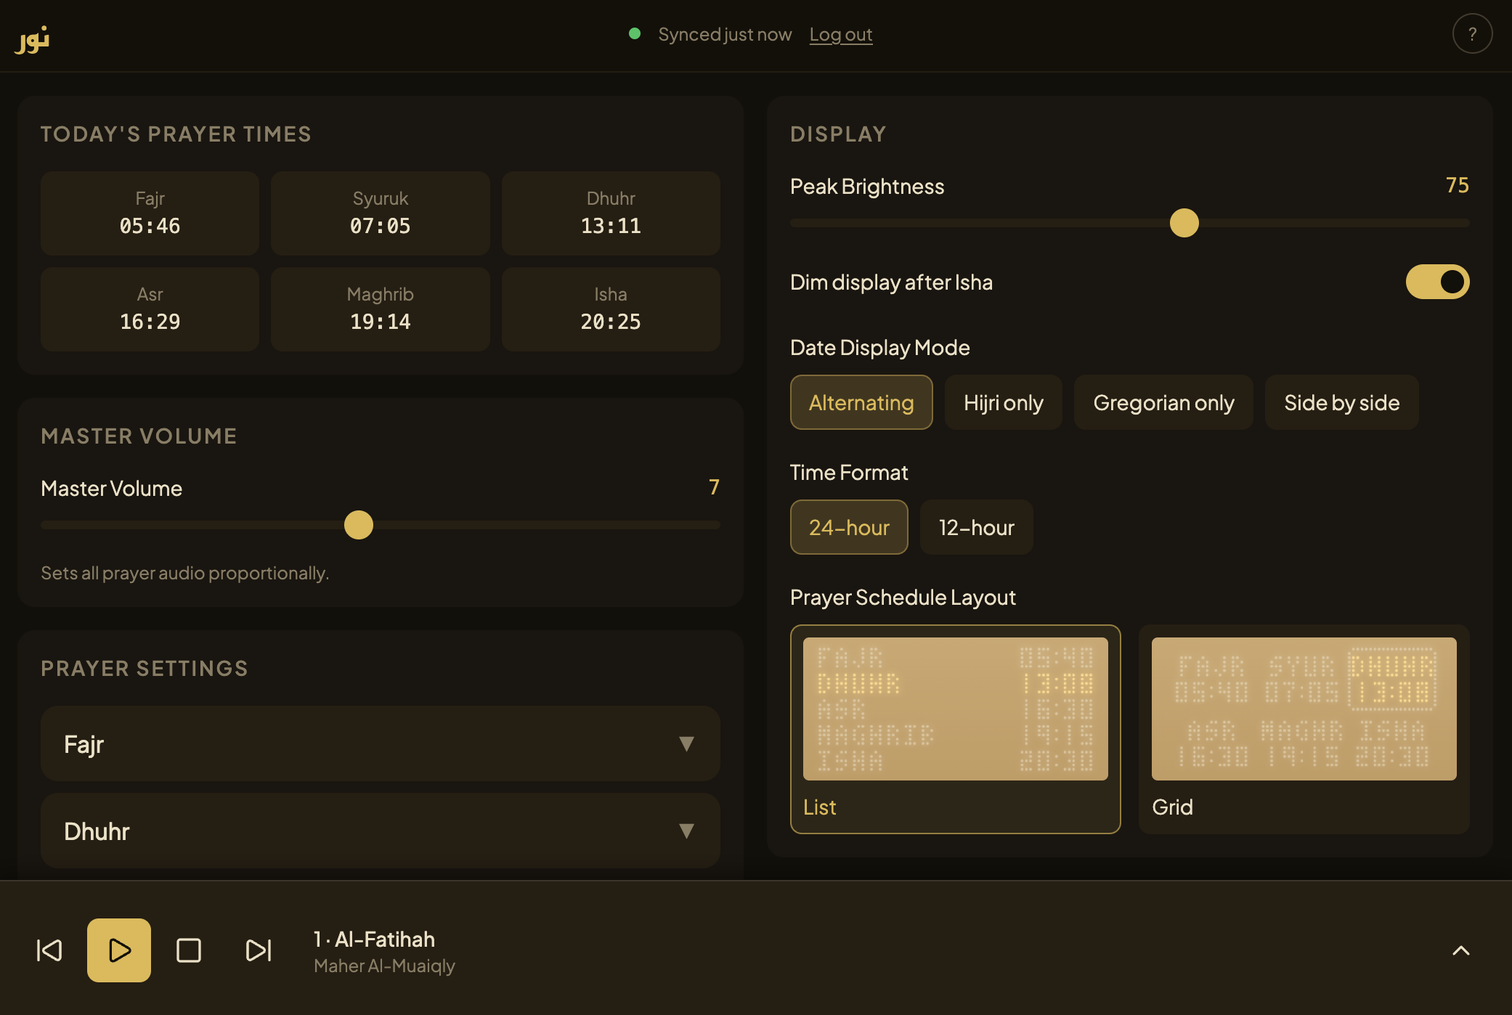Click the Peak Brightness slider handle
The width and height of the screenshot is (1512, 1015).
(1184, 223)
